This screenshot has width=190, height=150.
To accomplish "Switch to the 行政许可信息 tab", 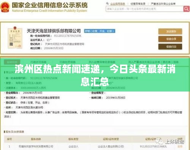I will [x=38, y=62].
